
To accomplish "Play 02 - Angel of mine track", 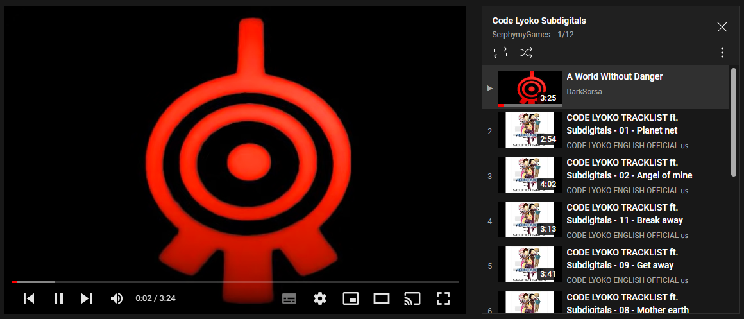I will [x=629, y=169].
